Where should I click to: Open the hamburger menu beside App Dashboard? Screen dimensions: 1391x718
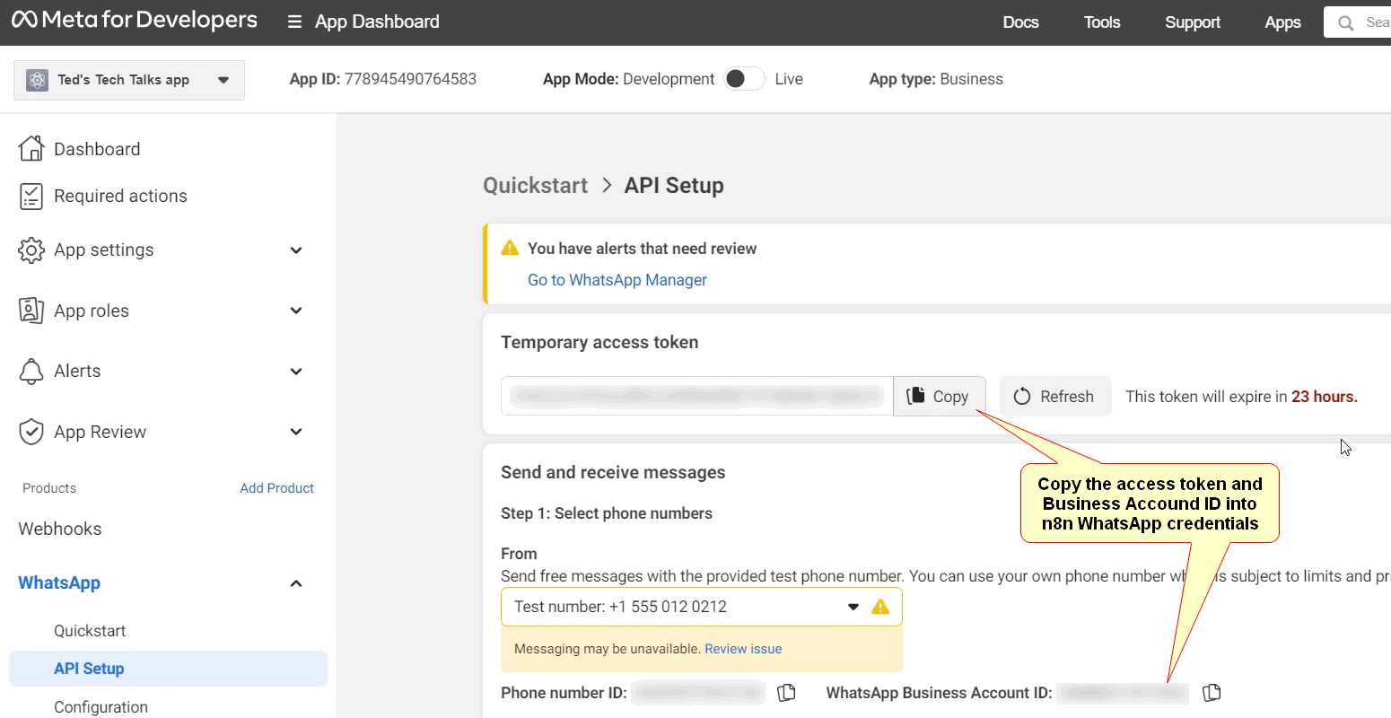tap(294, 22)
